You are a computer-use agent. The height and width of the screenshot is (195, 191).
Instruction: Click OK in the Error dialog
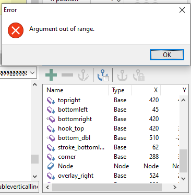pyautogui.click(x=167, y=55)
